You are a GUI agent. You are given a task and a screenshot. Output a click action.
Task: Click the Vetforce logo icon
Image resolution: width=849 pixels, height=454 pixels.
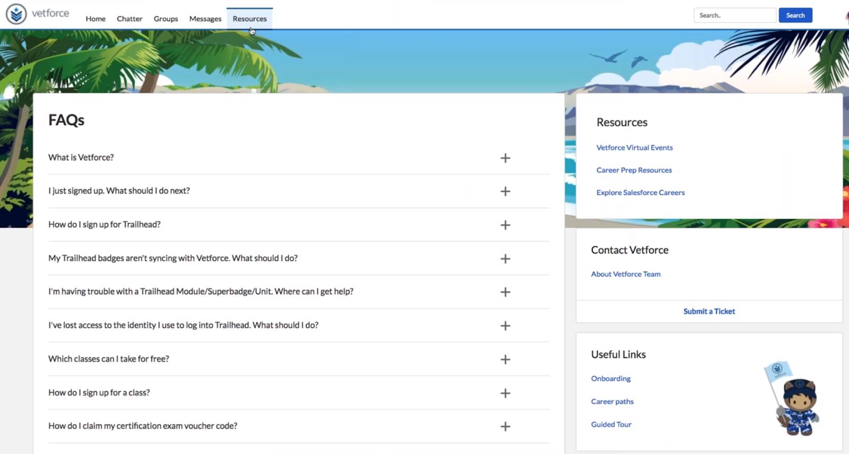click(16, 14)
